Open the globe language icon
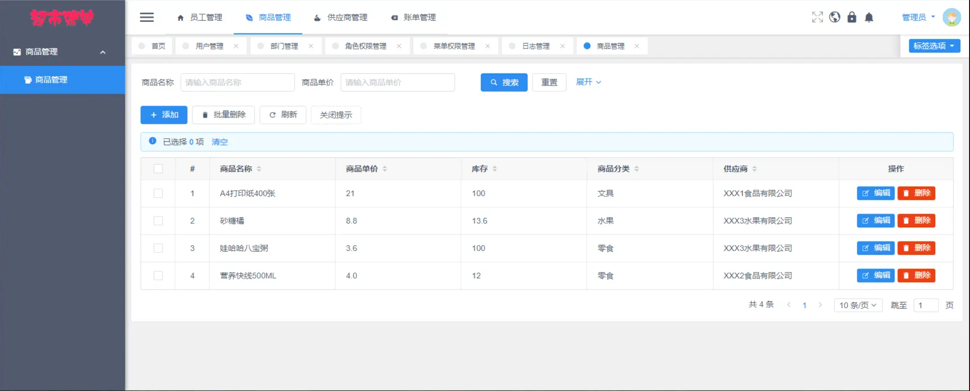970x391 pixels. [x=835, y=17]
